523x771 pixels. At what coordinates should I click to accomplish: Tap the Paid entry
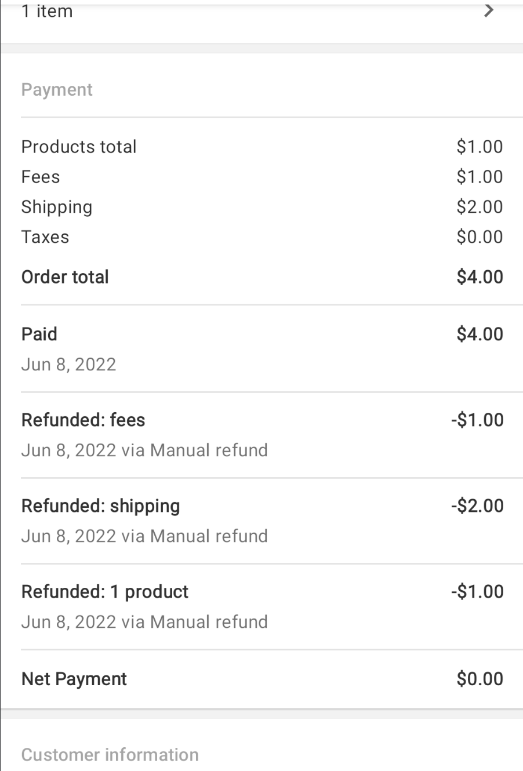(x=39, y=334)
